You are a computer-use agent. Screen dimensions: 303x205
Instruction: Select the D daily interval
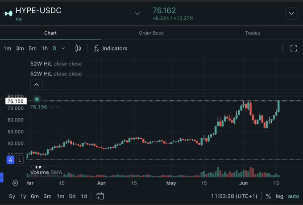pyautogui.click(x=54, y=48)
